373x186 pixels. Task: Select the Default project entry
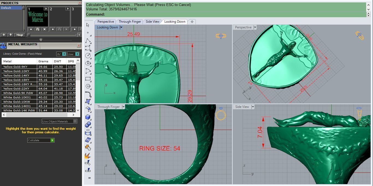pyautogui.click(x=11, y=8)
